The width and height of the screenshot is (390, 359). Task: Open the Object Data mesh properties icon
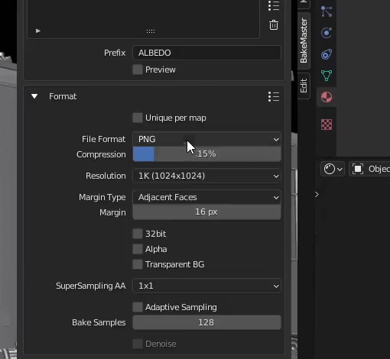coord(327,76)
